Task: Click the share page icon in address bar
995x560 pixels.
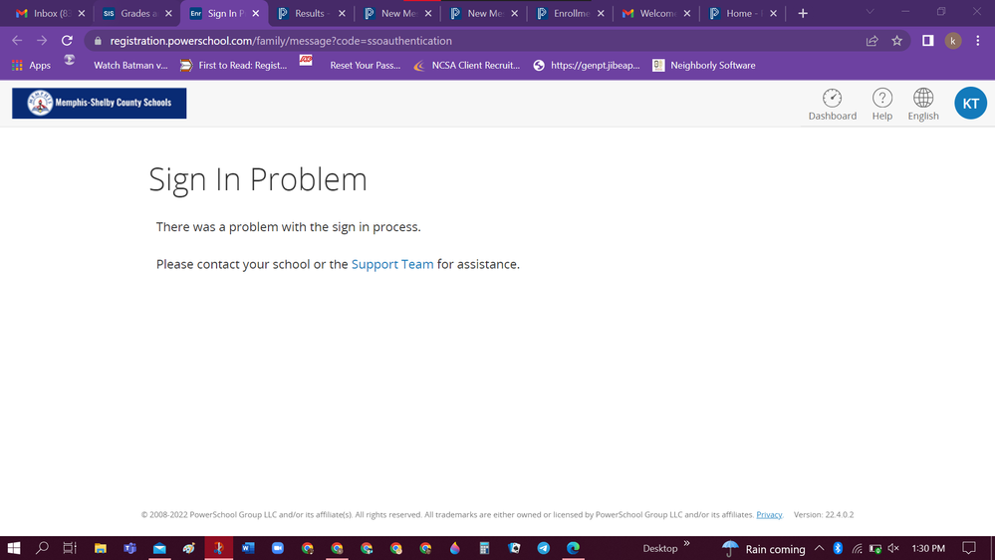Action: tap(871, 41)
